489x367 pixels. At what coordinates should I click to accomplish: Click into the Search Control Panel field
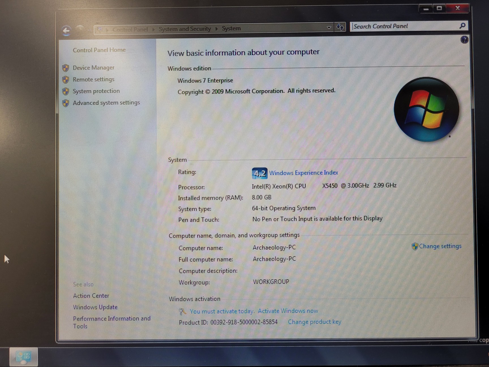tap(405, 26)
